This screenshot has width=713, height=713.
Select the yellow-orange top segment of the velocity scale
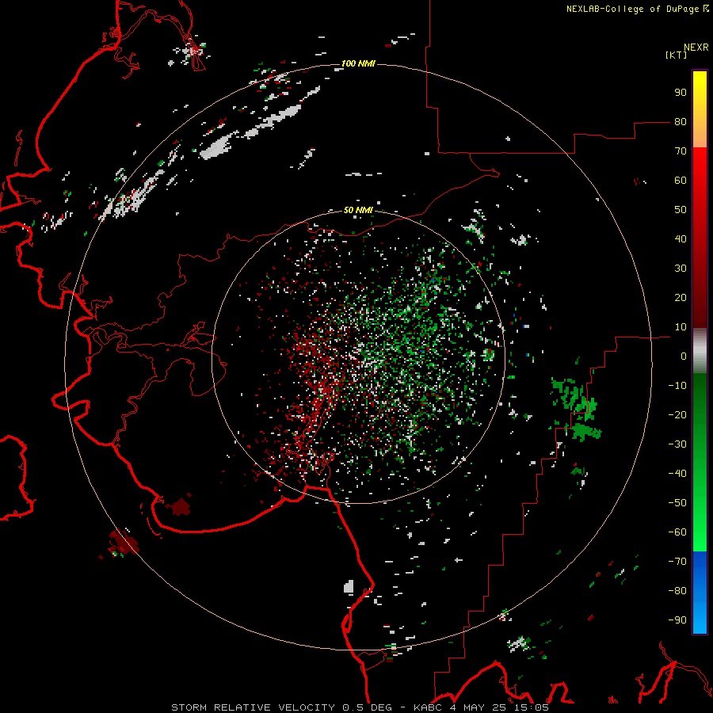(x=700, y=109)
